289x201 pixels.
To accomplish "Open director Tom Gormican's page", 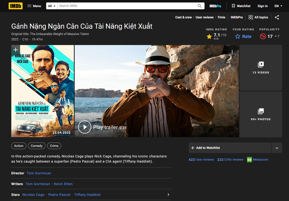I will pyautogui.click(x=39, y=173).
